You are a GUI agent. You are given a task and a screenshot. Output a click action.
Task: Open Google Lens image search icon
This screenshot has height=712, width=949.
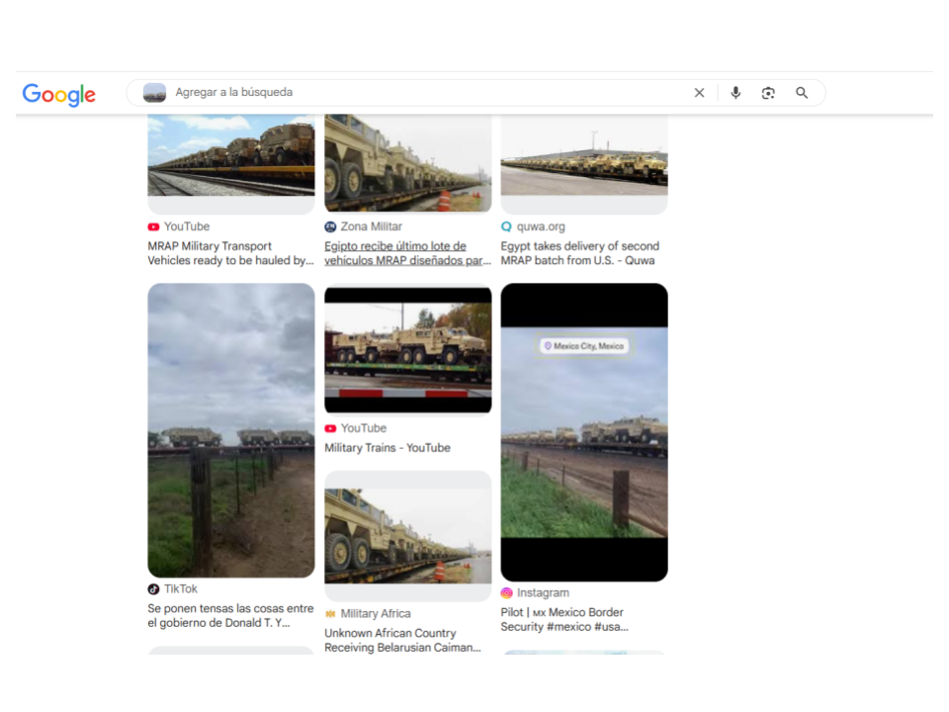(x=768, y=93)
